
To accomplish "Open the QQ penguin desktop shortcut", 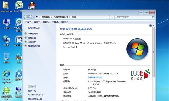I will 32,5.
